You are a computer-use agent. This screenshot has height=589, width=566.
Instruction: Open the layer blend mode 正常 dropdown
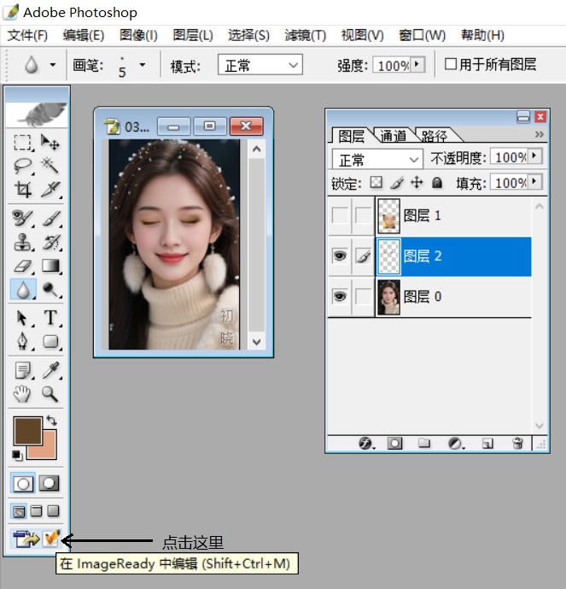click(x=378, y=159)
